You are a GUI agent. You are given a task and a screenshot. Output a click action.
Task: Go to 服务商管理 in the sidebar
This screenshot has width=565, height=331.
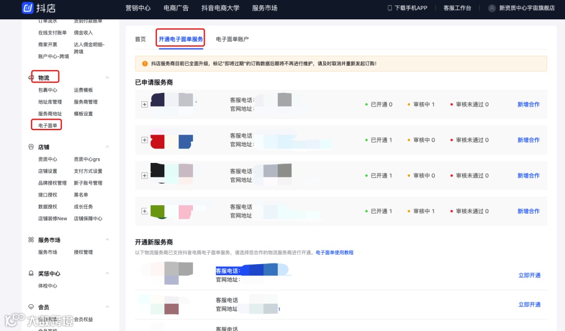(86, 102)
